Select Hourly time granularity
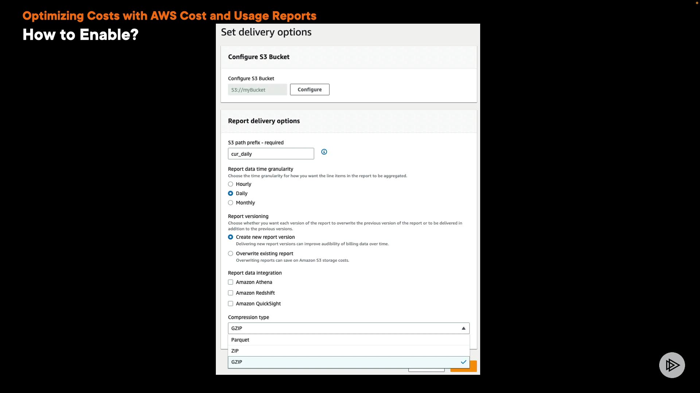Screen dimensions: 700x393 point(230,184)
